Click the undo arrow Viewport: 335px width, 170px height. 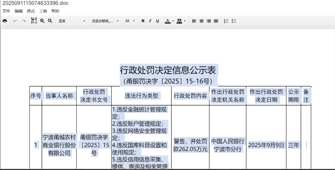click(16, 21)
